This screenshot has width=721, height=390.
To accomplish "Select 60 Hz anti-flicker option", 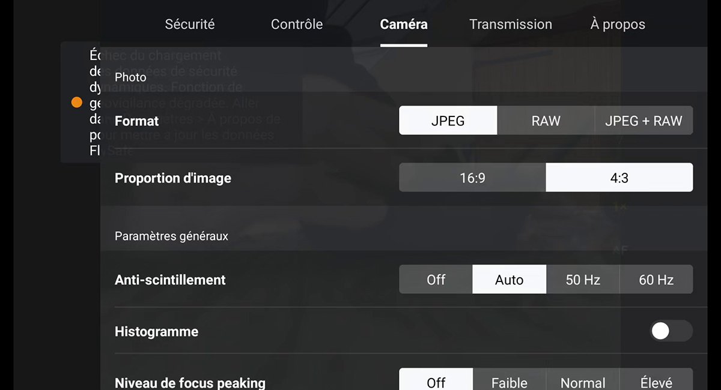I will pos(656,280).
